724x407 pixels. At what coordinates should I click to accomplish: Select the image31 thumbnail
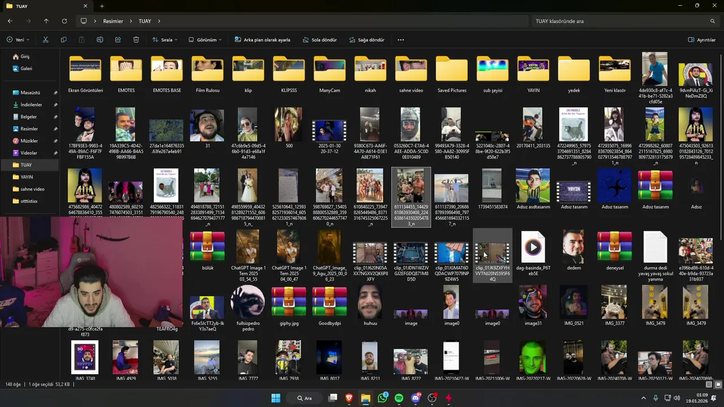(533, 306)
